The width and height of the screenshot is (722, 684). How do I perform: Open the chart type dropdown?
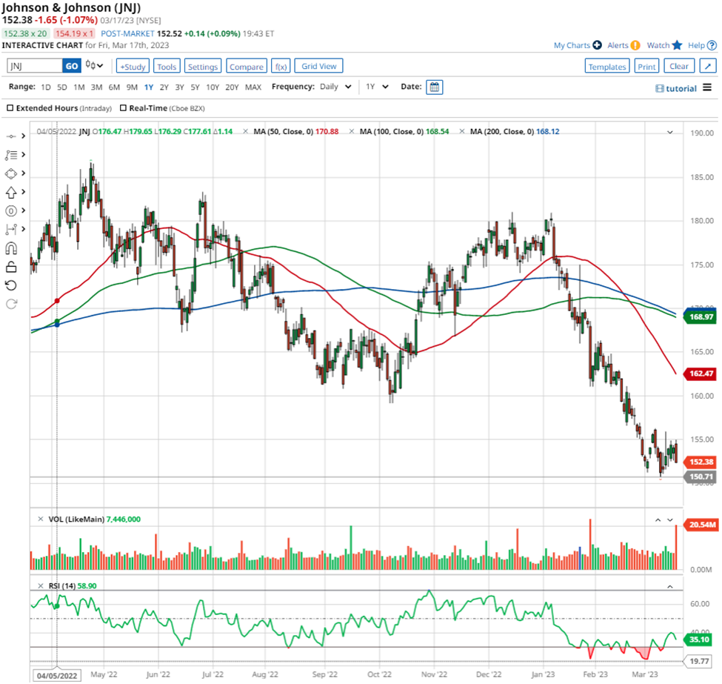tap(94, 65)
